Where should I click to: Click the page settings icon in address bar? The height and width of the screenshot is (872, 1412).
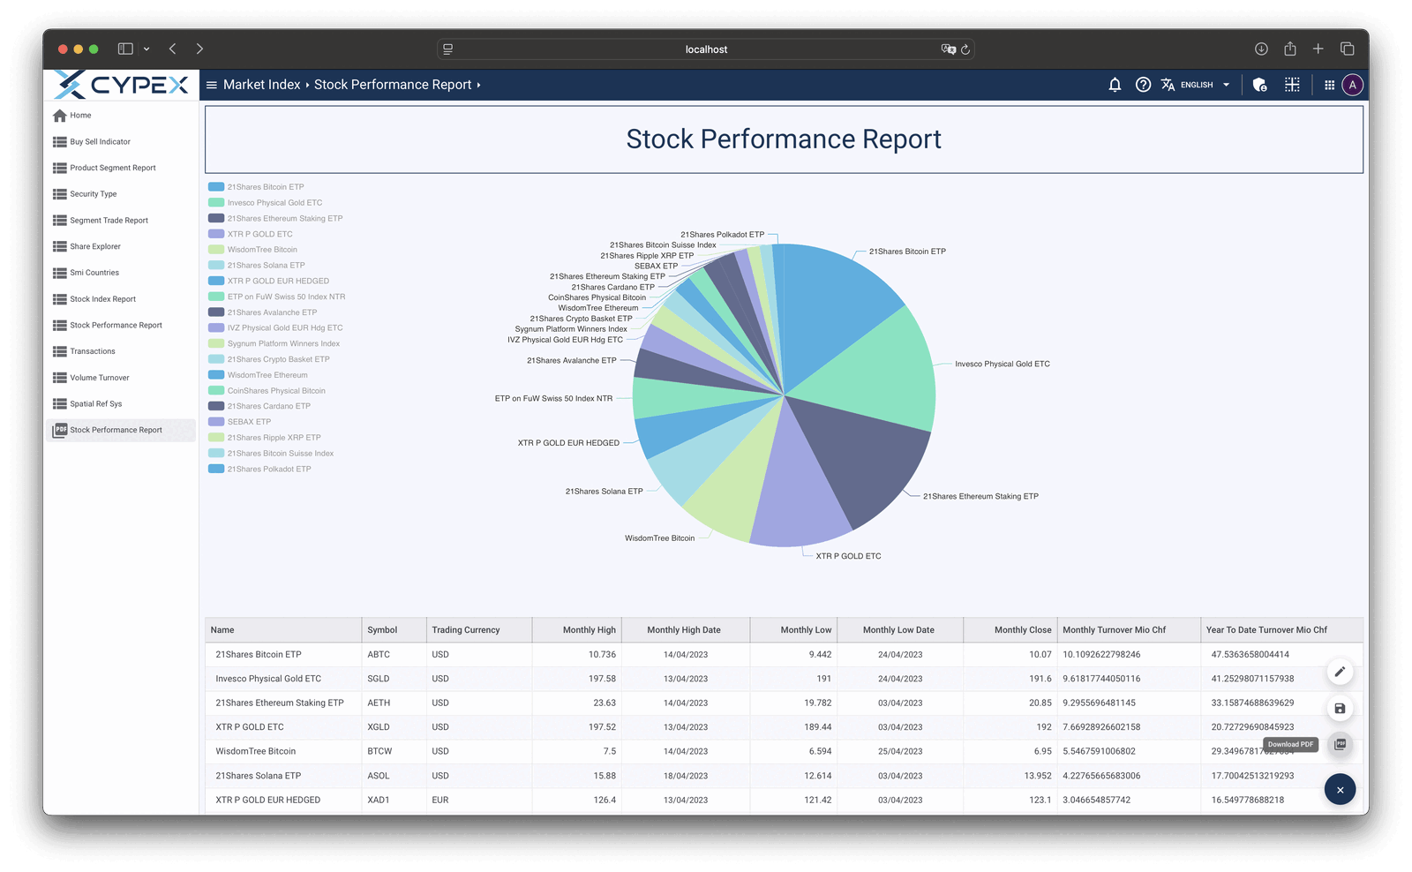click(448, 49)
